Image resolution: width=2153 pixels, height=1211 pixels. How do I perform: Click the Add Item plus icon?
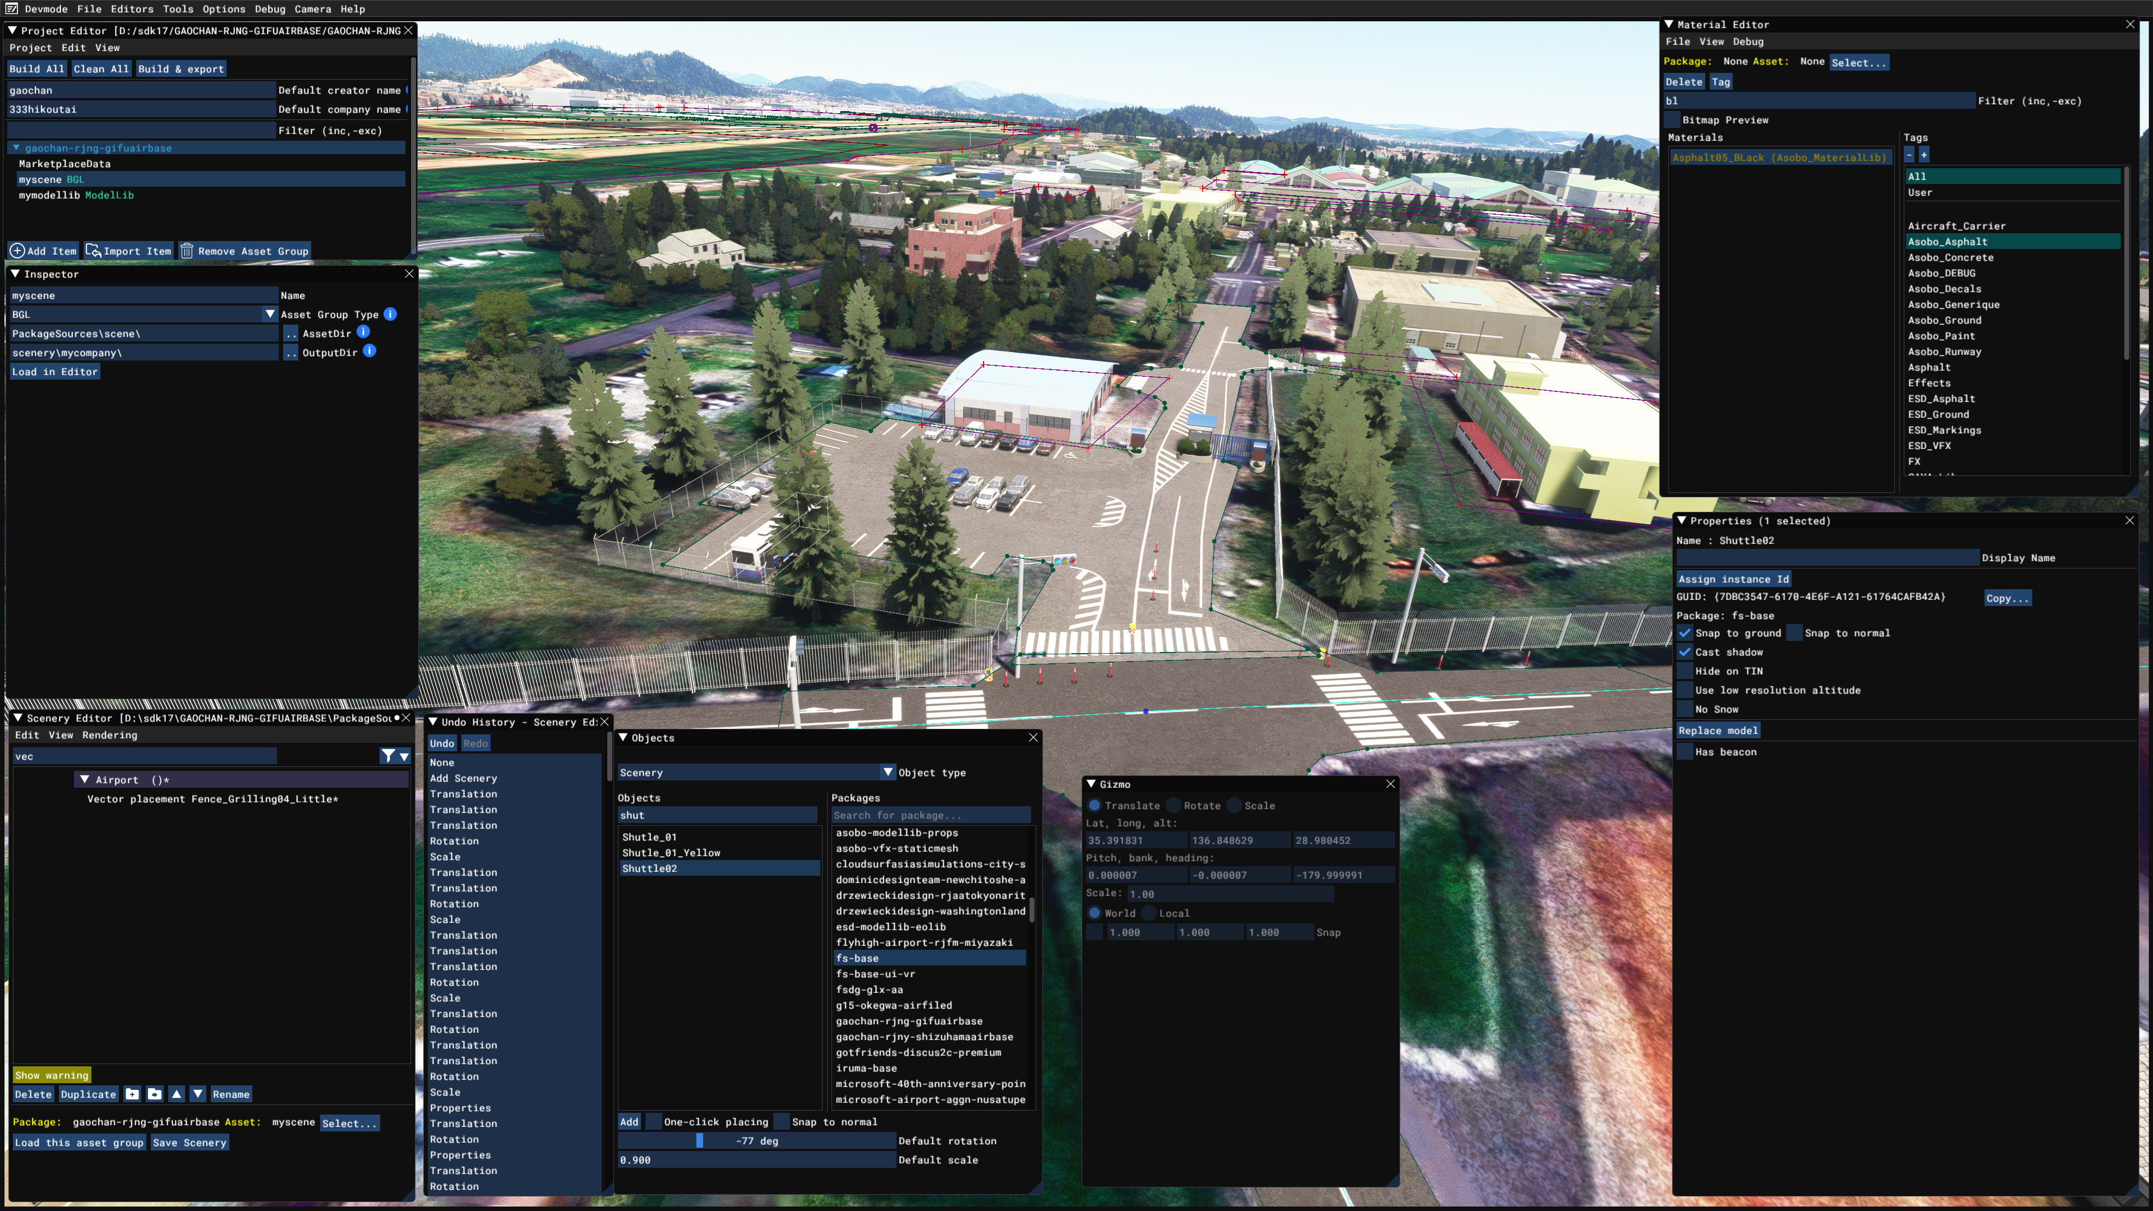[17, 251]
